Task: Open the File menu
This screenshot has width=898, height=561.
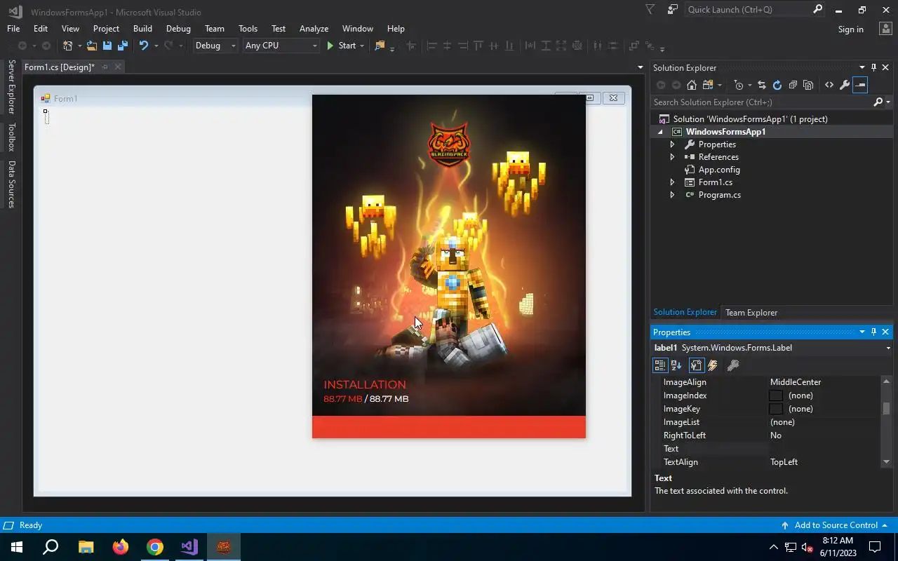Action: click(13, 29)
